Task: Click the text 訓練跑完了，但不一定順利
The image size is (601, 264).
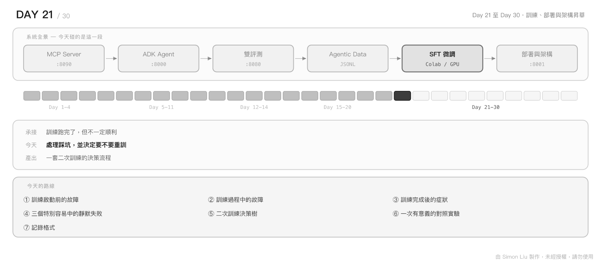Action: [82, 132]
